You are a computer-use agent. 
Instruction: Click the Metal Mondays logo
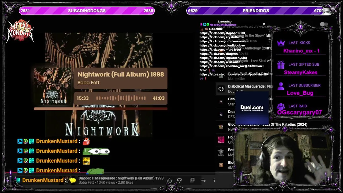pos(20,31)
